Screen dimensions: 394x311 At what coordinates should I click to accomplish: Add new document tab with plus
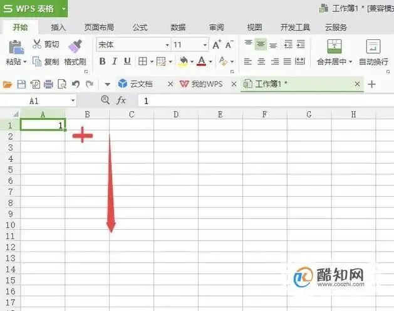pyautogui.click(x=371, y=84)
